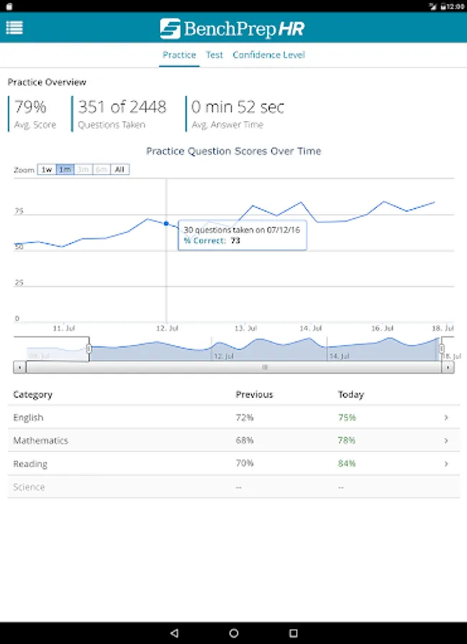467x644 pixels.
Task: Click the horizontal chart navigator scrollbar
Action: [x=233, y=367]
